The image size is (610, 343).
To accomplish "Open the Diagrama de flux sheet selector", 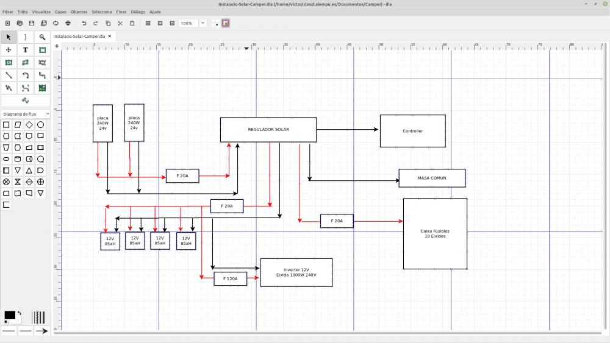I will 26,114.
